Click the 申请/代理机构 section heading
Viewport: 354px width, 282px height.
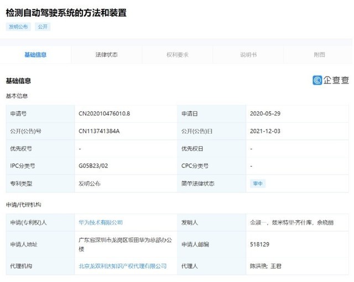[23, 205]
